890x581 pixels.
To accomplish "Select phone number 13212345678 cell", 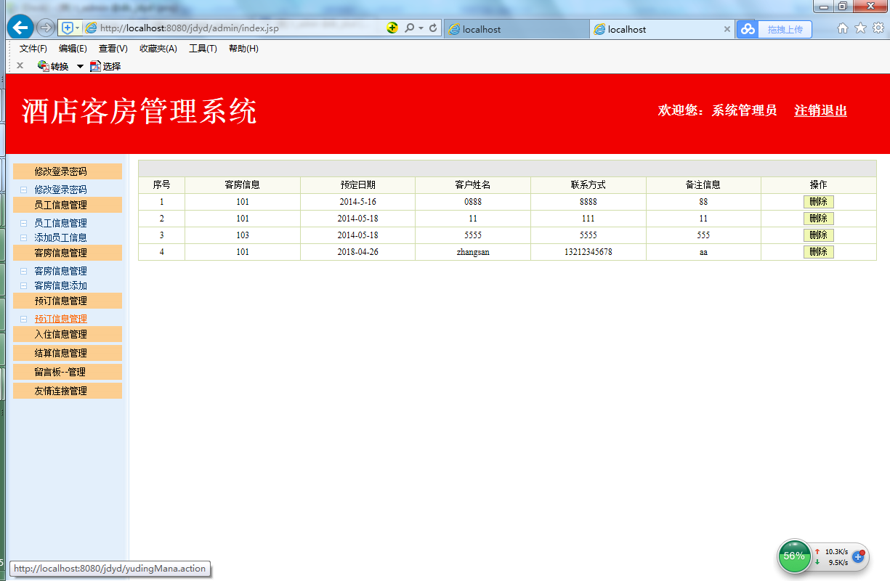I will point(588,252).
